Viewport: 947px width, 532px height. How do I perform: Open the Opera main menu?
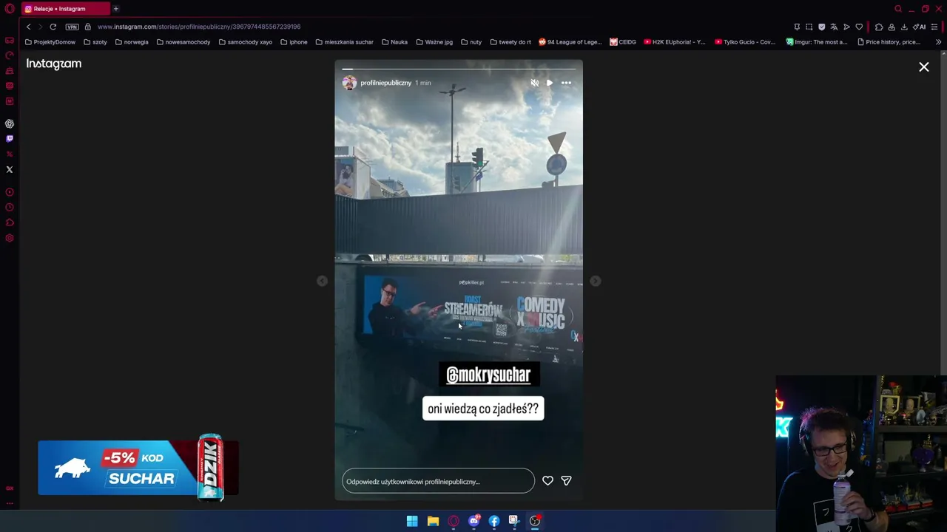tap(10, 9)
